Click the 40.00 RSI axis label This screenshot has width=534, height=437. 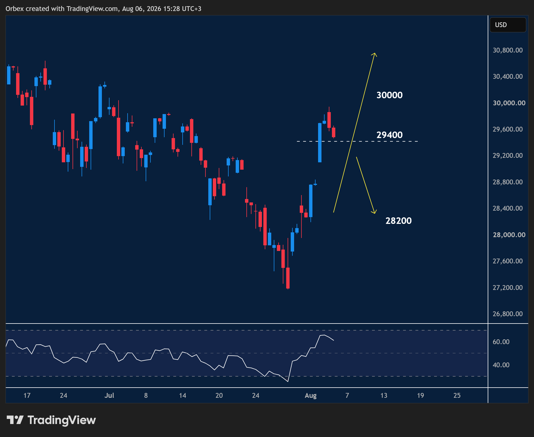point(501,365)
